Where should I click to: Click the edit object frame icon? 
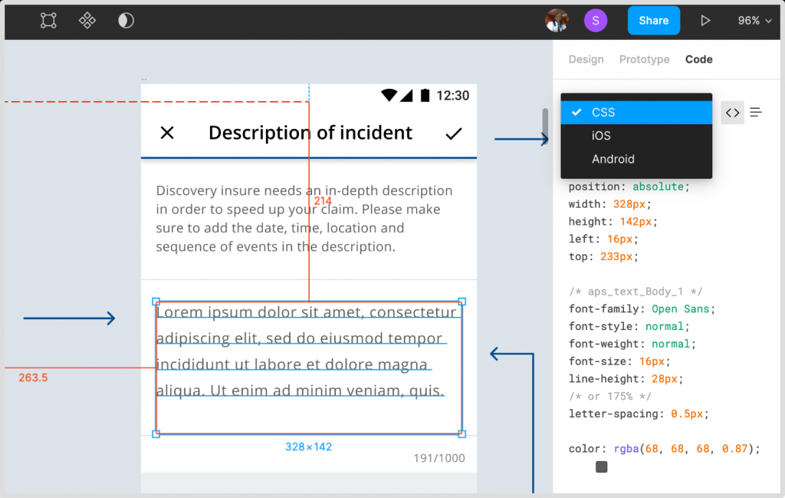(x=48, y=21)
